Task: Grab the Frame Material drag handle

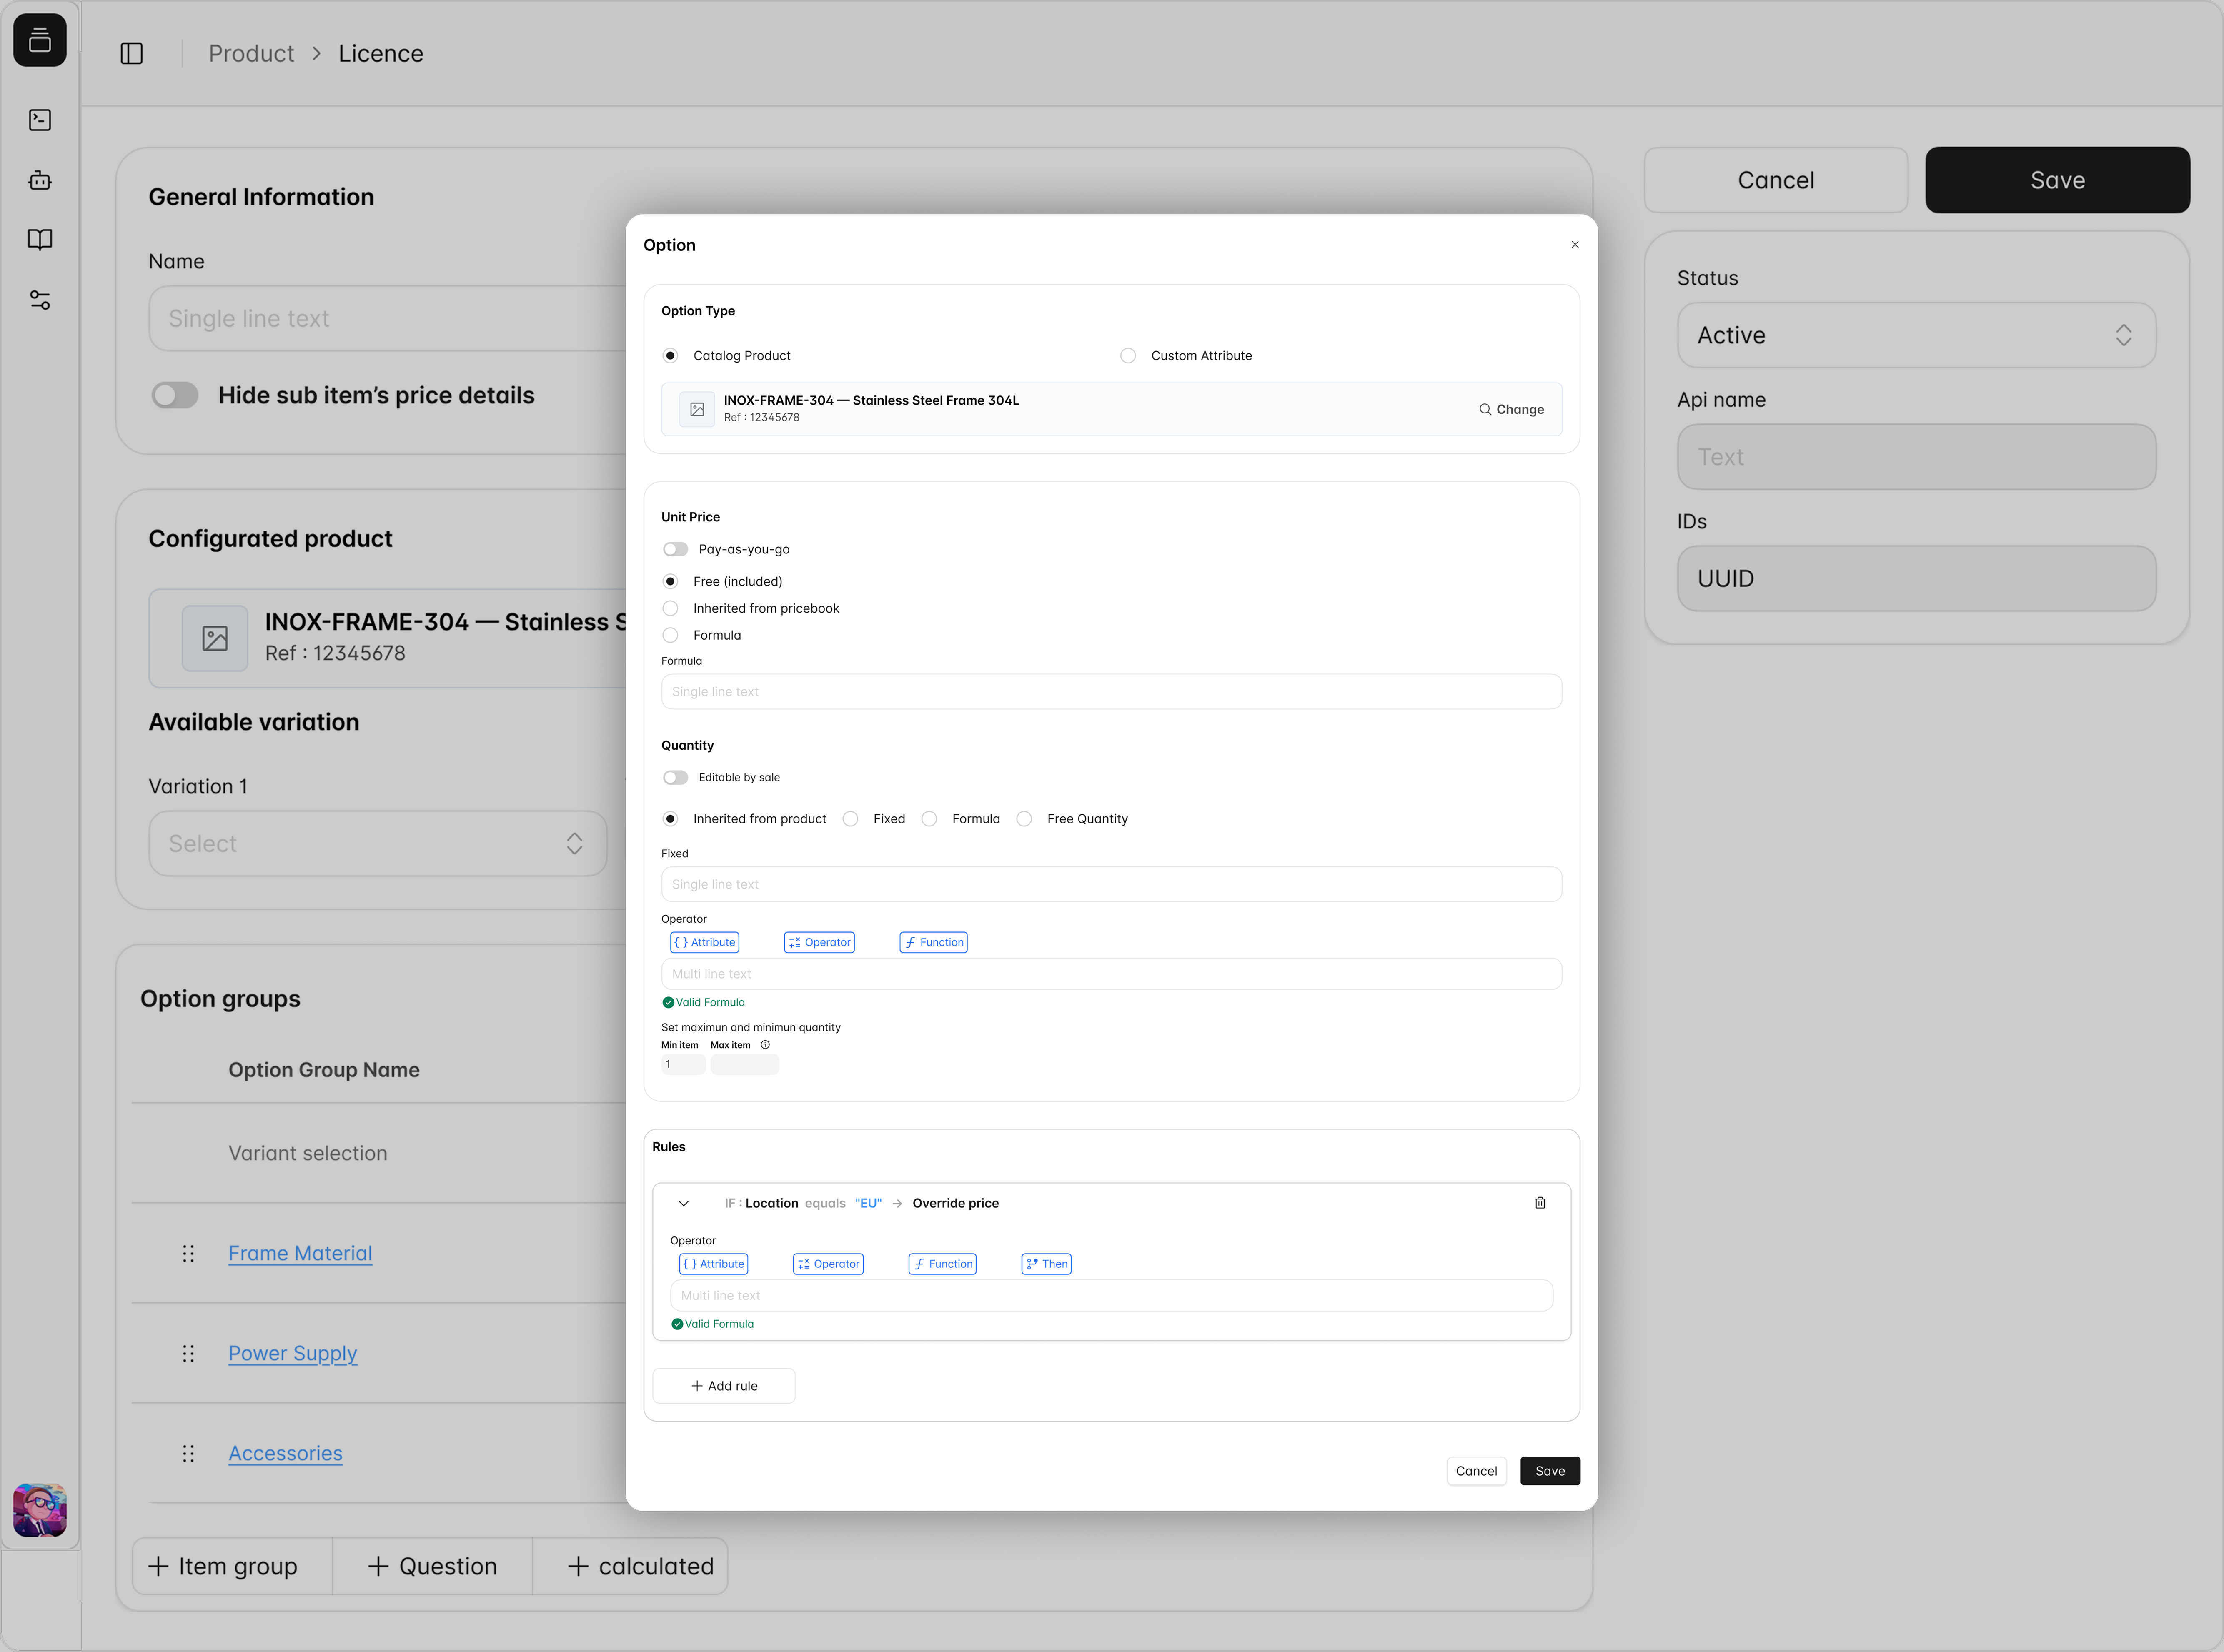Action: coord(188,1253)
